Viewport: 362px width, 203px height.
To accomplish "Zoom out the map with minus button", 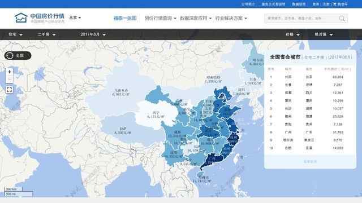I will pyautogui.click(x=10, y=79).
